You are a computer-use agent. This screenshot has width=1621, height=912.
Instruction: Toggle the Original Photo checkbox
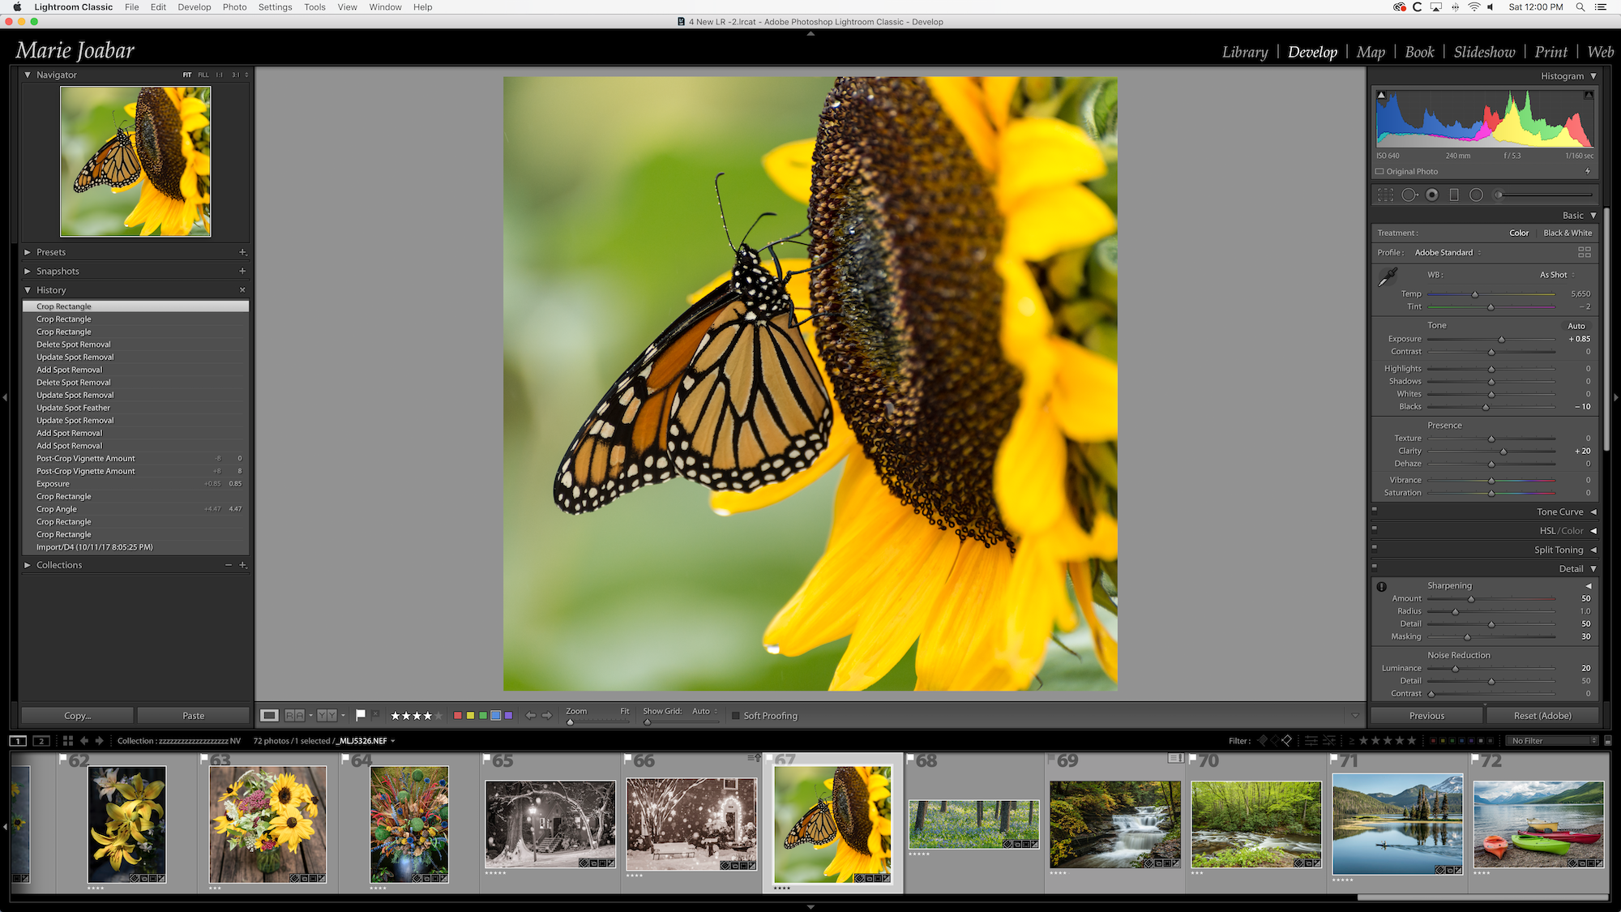pyautogui.click(x=1379, y=171)
